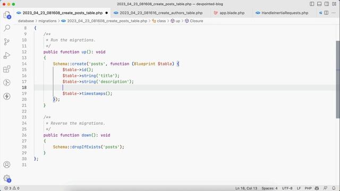Click the 'Reverse the migrations.' comment
Screen dimensions: 340x191
click(78, 123)
